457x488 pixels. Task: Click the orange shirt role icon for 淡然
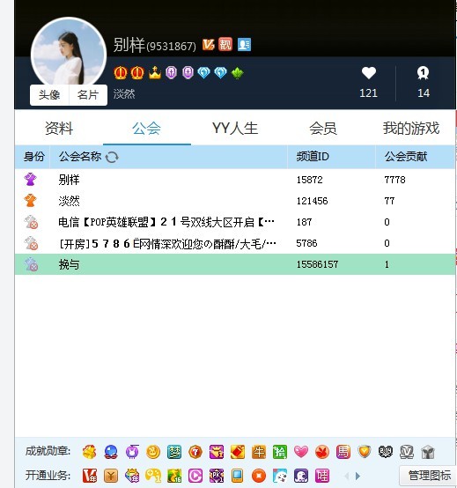[x=30, y=201]
